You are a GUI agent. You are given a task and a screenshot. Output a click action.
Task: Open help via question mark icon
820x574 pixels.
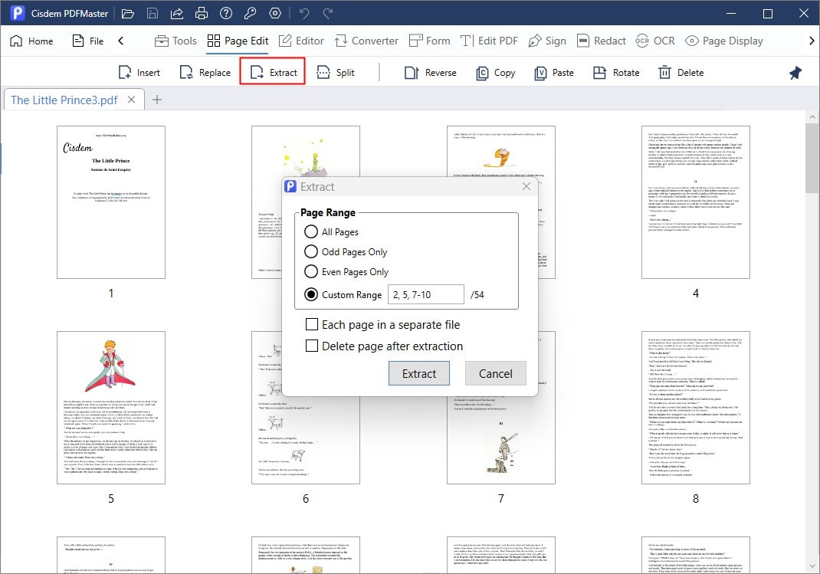[x=226, y=14]
